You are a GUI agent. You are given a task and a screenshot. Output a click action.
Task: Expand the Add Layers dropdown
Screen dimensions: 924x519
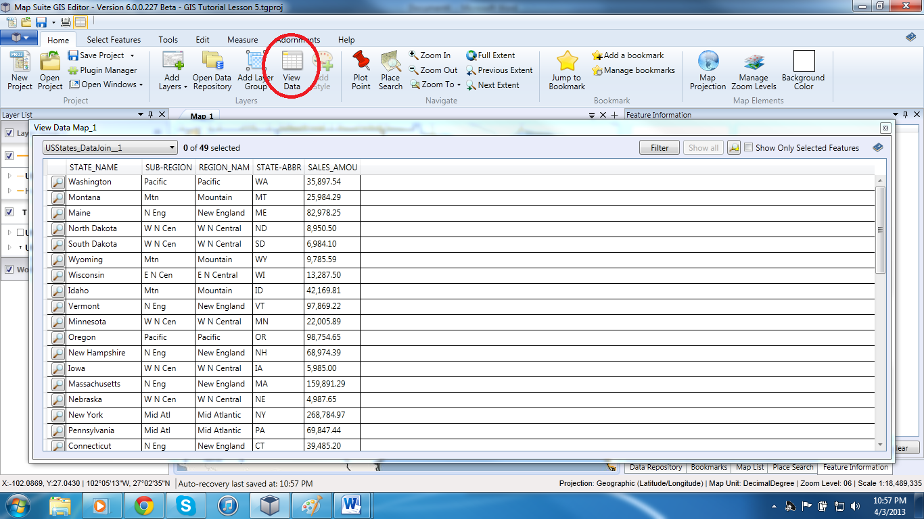(x=185, y=86)
